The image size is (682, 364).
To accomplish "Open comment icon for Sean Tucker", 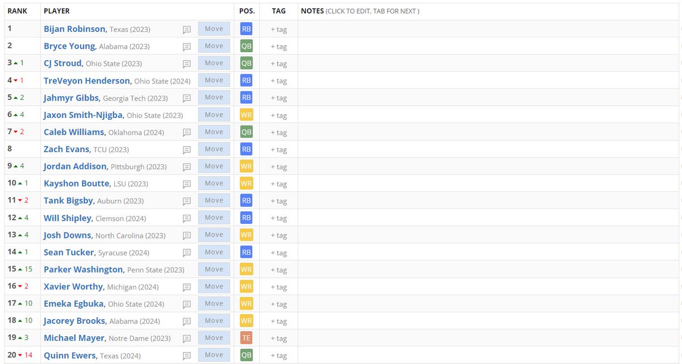I will pos(187,253).
